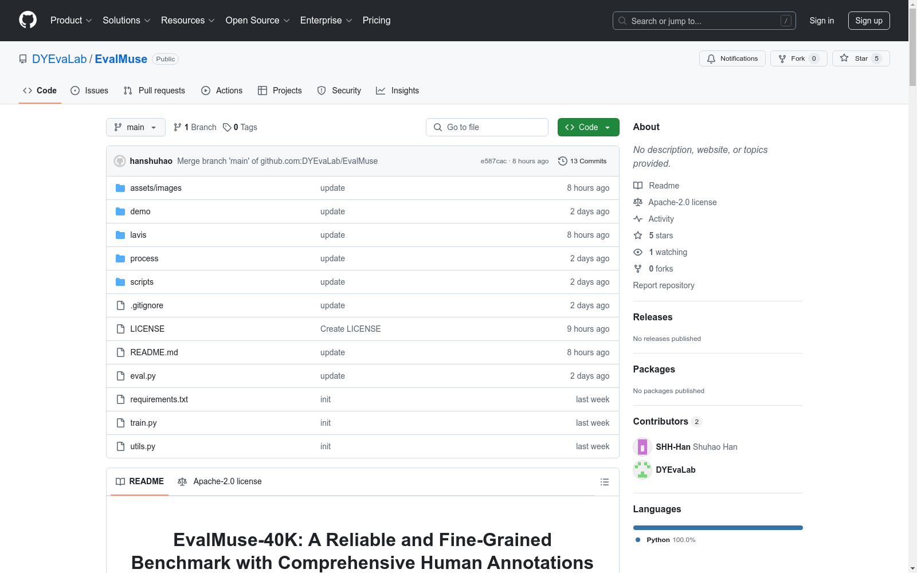The image size is (917, 573).
Task: Select the Apache-2.0 license tab
Action: click(x=220, y=481)
